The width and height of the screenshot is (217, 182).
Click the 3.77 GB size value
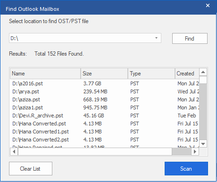click(92, 83)
